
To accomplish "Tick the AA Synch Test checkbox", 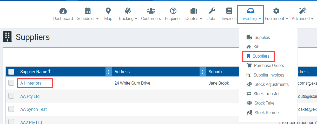I will [11, 109].
